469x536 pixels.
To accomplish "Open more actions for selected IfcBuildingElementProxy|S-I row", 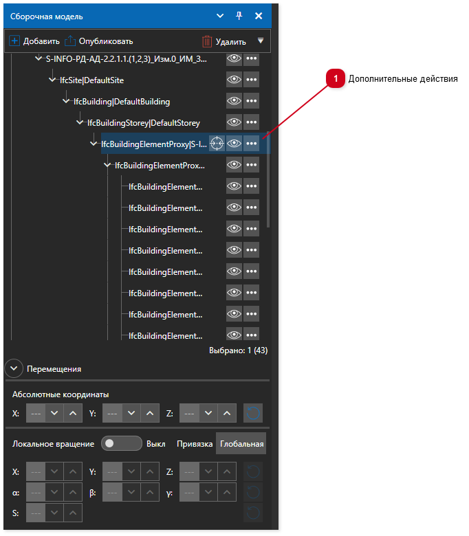I will [x=251, y=144].
